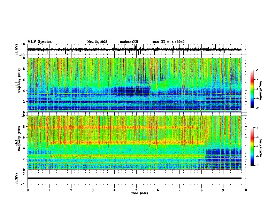
Task: Click the '-7' value on ch.2 color bar
Action: [257, 165]
